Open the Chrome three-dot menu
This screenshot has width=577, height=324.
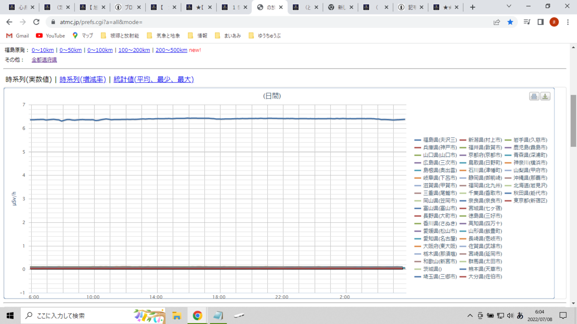(567, 22)
